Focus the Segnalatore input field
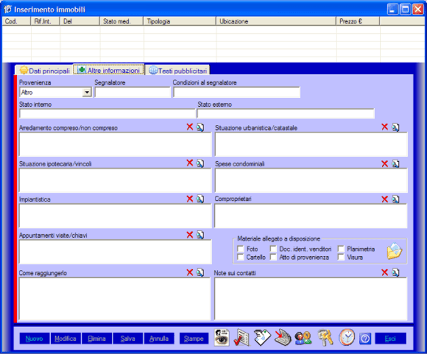427x354 pixels. [x=132, y=92]
